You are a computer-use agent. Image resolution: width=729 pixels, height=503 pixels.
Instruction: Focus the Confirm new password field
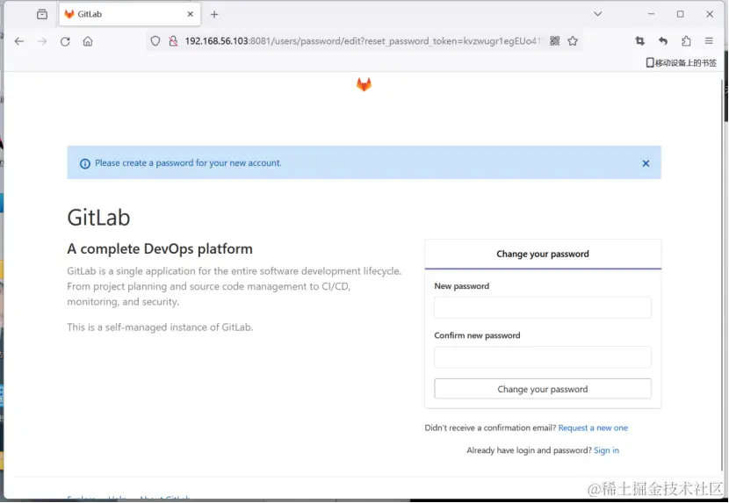[543, 357]
